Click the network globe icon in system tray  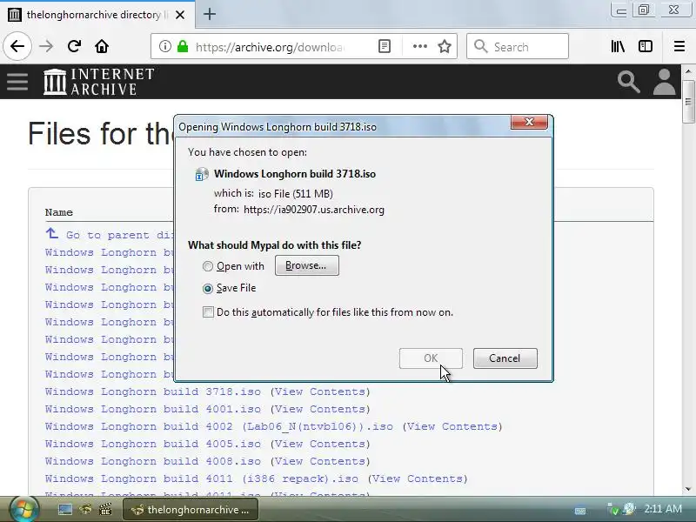click(x=628, y=509)
